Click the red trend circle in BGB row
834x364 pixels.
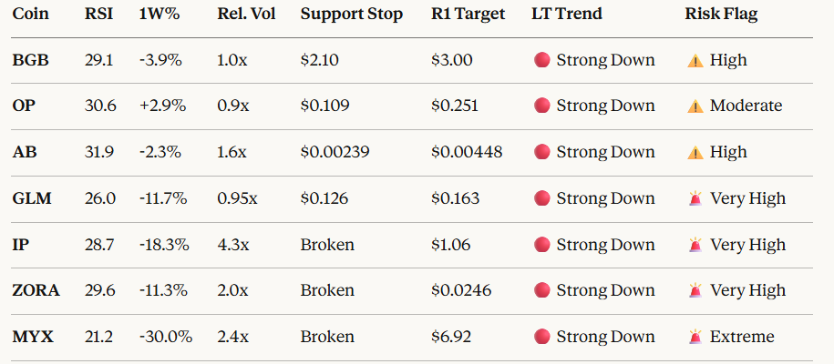541,60
